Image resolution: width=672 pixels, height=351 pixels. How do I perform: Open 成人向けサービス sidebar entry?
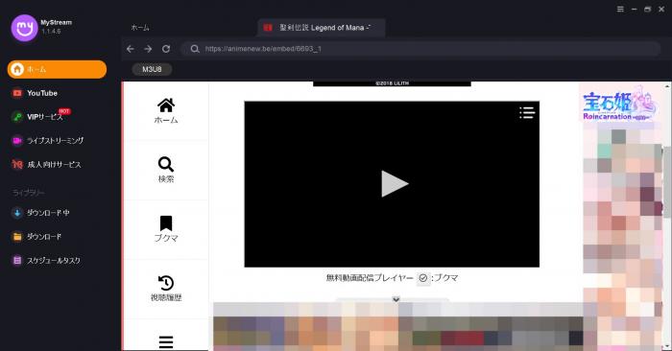pyautogui.click(x=46, y=164)
